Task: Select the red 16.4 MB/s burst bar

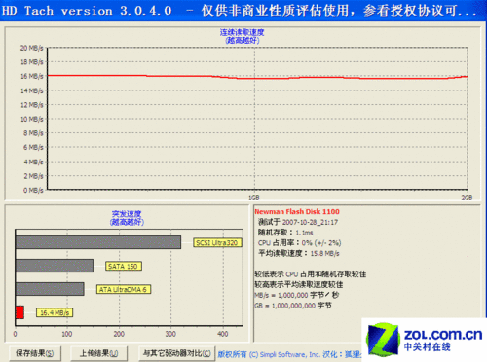Action: (x=19, y=312)
